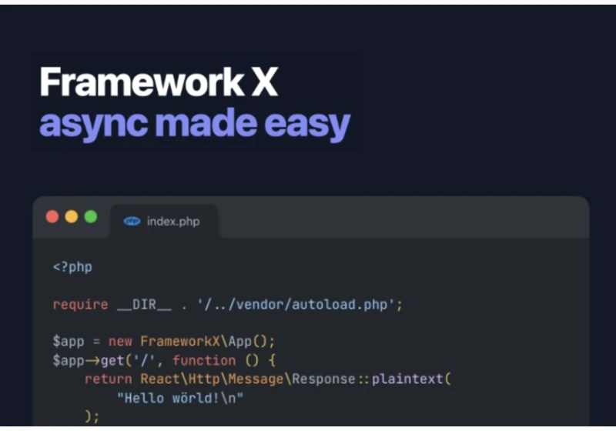Select the index.php tab
This screenshot has width=616, height=431.
(x=164, y=221)
